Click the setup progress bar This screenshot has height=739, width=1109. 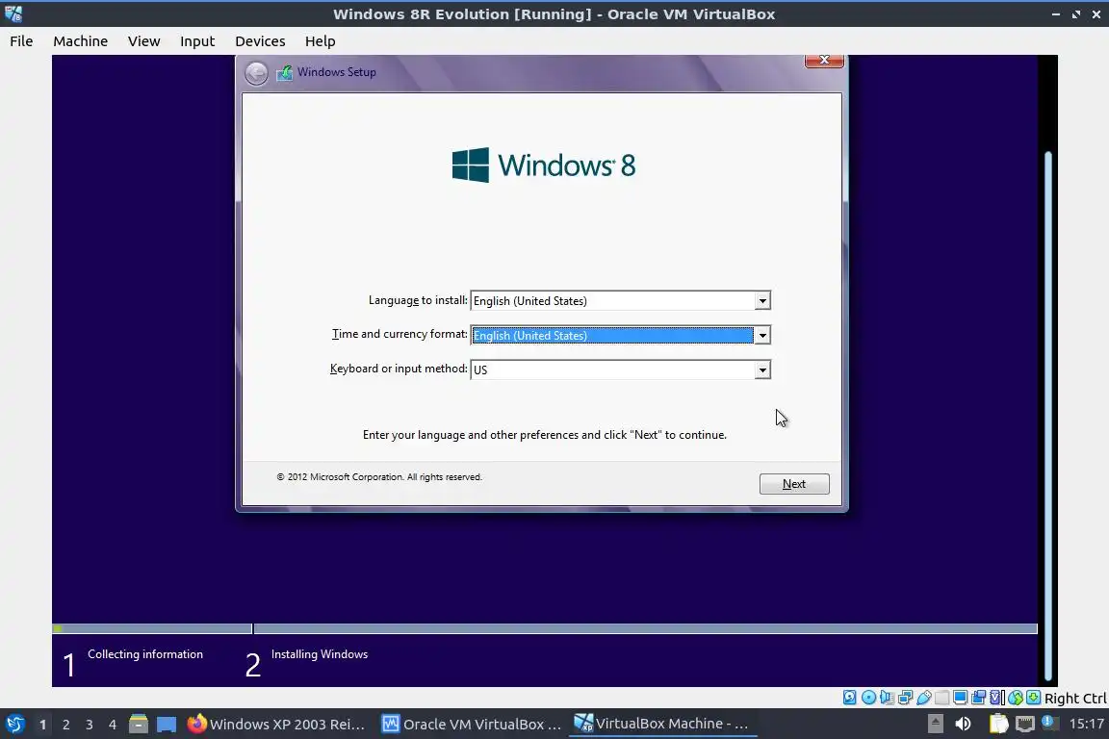pos(545,628)
